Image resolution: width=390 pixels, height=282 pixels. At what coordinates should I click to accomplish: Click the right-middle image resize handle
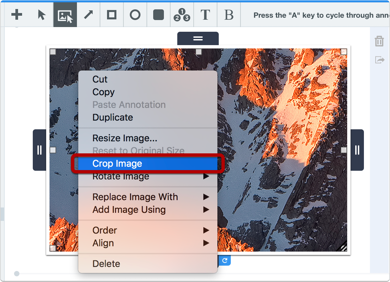tap(344, 150)
